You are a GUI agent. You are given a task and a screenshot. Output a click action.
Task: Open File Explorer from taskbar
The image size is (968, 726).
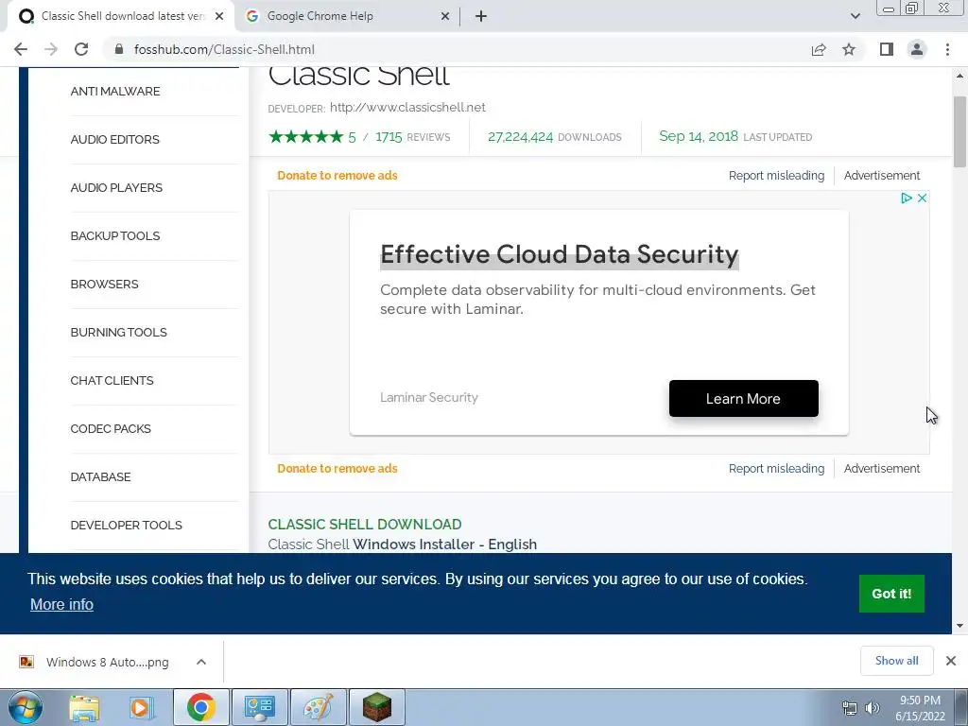[84, 707]
